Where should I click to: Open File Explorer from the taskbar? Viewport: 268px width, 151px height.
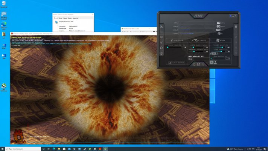click(x=59, y=149)
